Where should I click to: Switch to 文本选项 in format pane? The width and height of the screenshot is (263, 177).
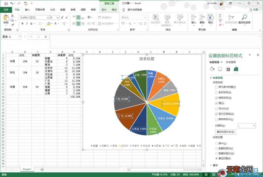pyautogui.click(x=231, y=62)
